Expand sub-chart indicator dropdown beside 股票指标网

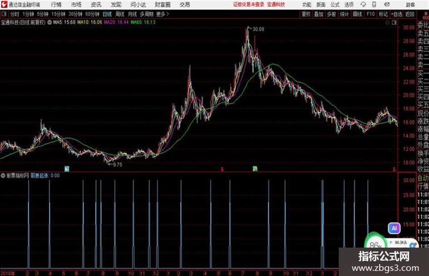click(x=3, y=175)
